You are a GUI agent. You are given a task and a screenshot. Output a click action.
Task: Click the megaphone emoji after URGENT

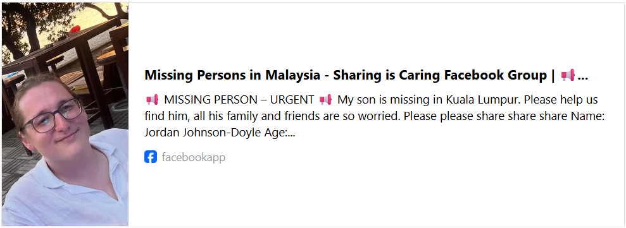click(325, 99)
